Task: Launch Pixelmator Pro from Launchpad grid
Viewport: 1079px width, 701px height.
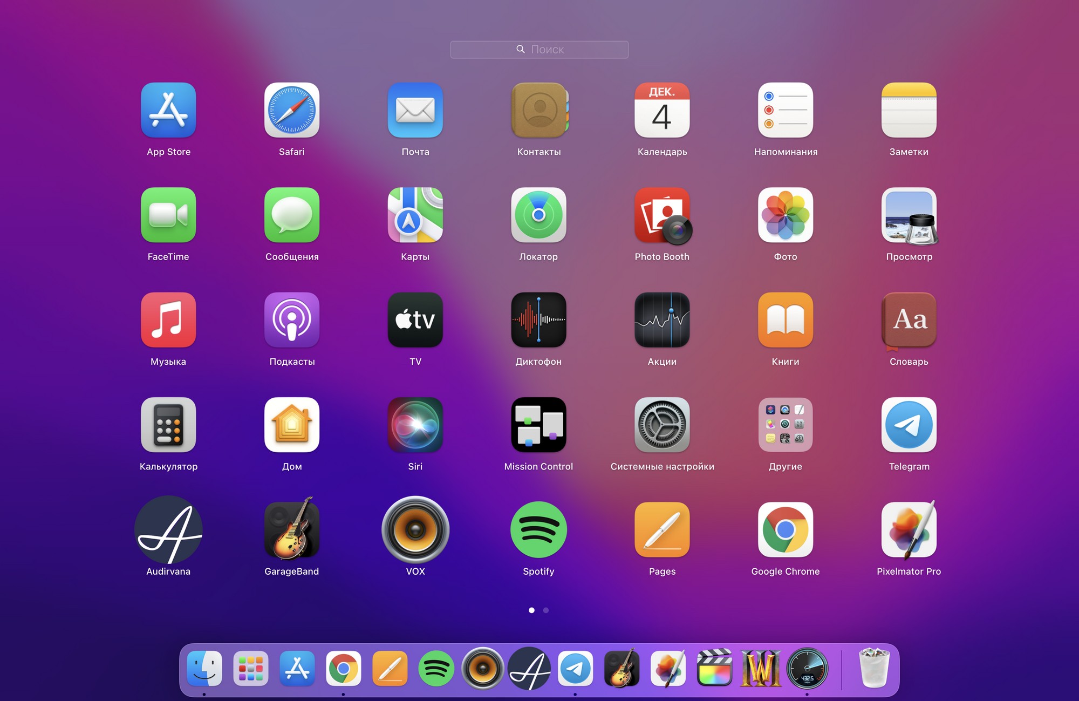Action: (x=909, y=529)
